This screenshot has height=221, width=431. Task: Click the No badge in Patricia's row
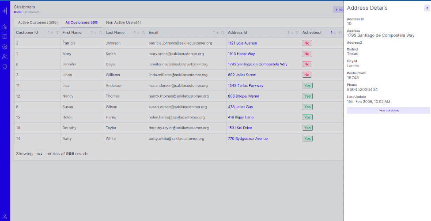pyautogui.click(x=307, y=43)
